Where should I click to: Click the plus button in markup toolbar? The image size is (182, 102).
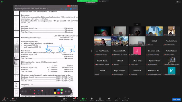coord(66,91)
